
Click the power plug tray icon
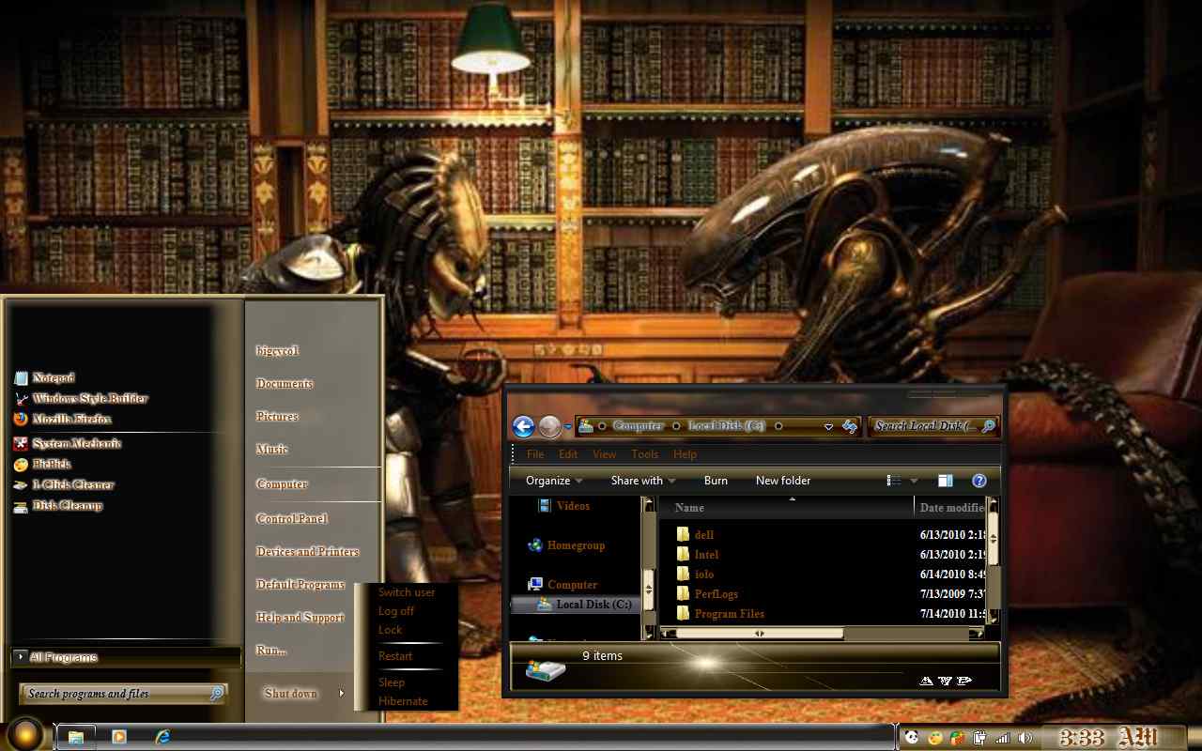pyautogui.click(x=979, y=738)
